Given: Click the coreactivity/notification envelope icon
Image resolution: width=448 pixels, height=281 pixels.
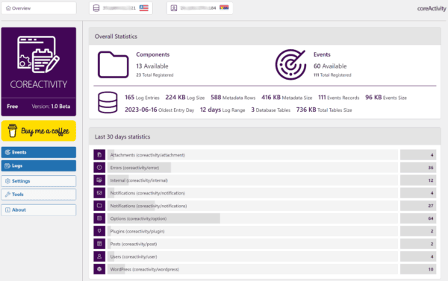Looking at the screenshot, I should 99,193.
